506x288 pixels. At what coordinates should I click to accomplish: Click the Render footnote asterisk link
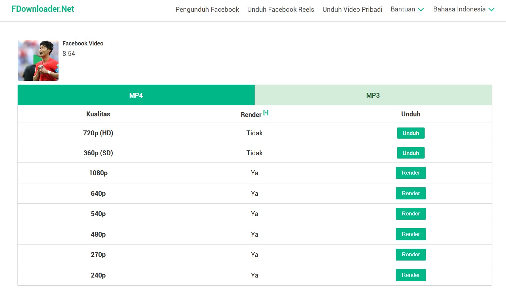click(x=266, y=112)
